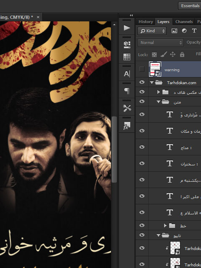Open the Tool Presets panel icon

click(x=127, y=108)
